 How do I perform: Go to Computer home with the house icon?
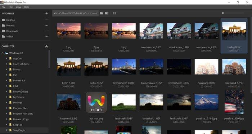[x=46, y=46]
